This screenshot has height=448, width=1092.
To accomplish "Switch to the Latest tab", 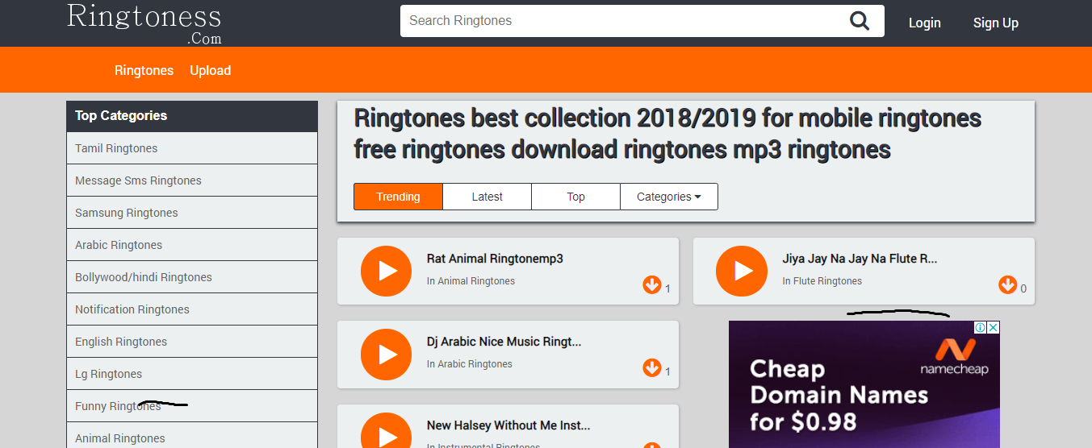I will 487,197.
